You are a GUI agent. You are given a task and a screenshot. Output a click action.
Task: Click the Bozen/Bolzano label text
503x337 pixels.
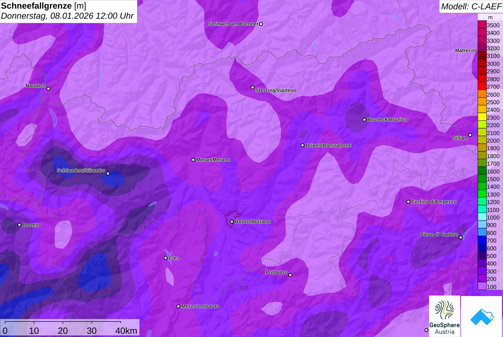coord(253,221)
